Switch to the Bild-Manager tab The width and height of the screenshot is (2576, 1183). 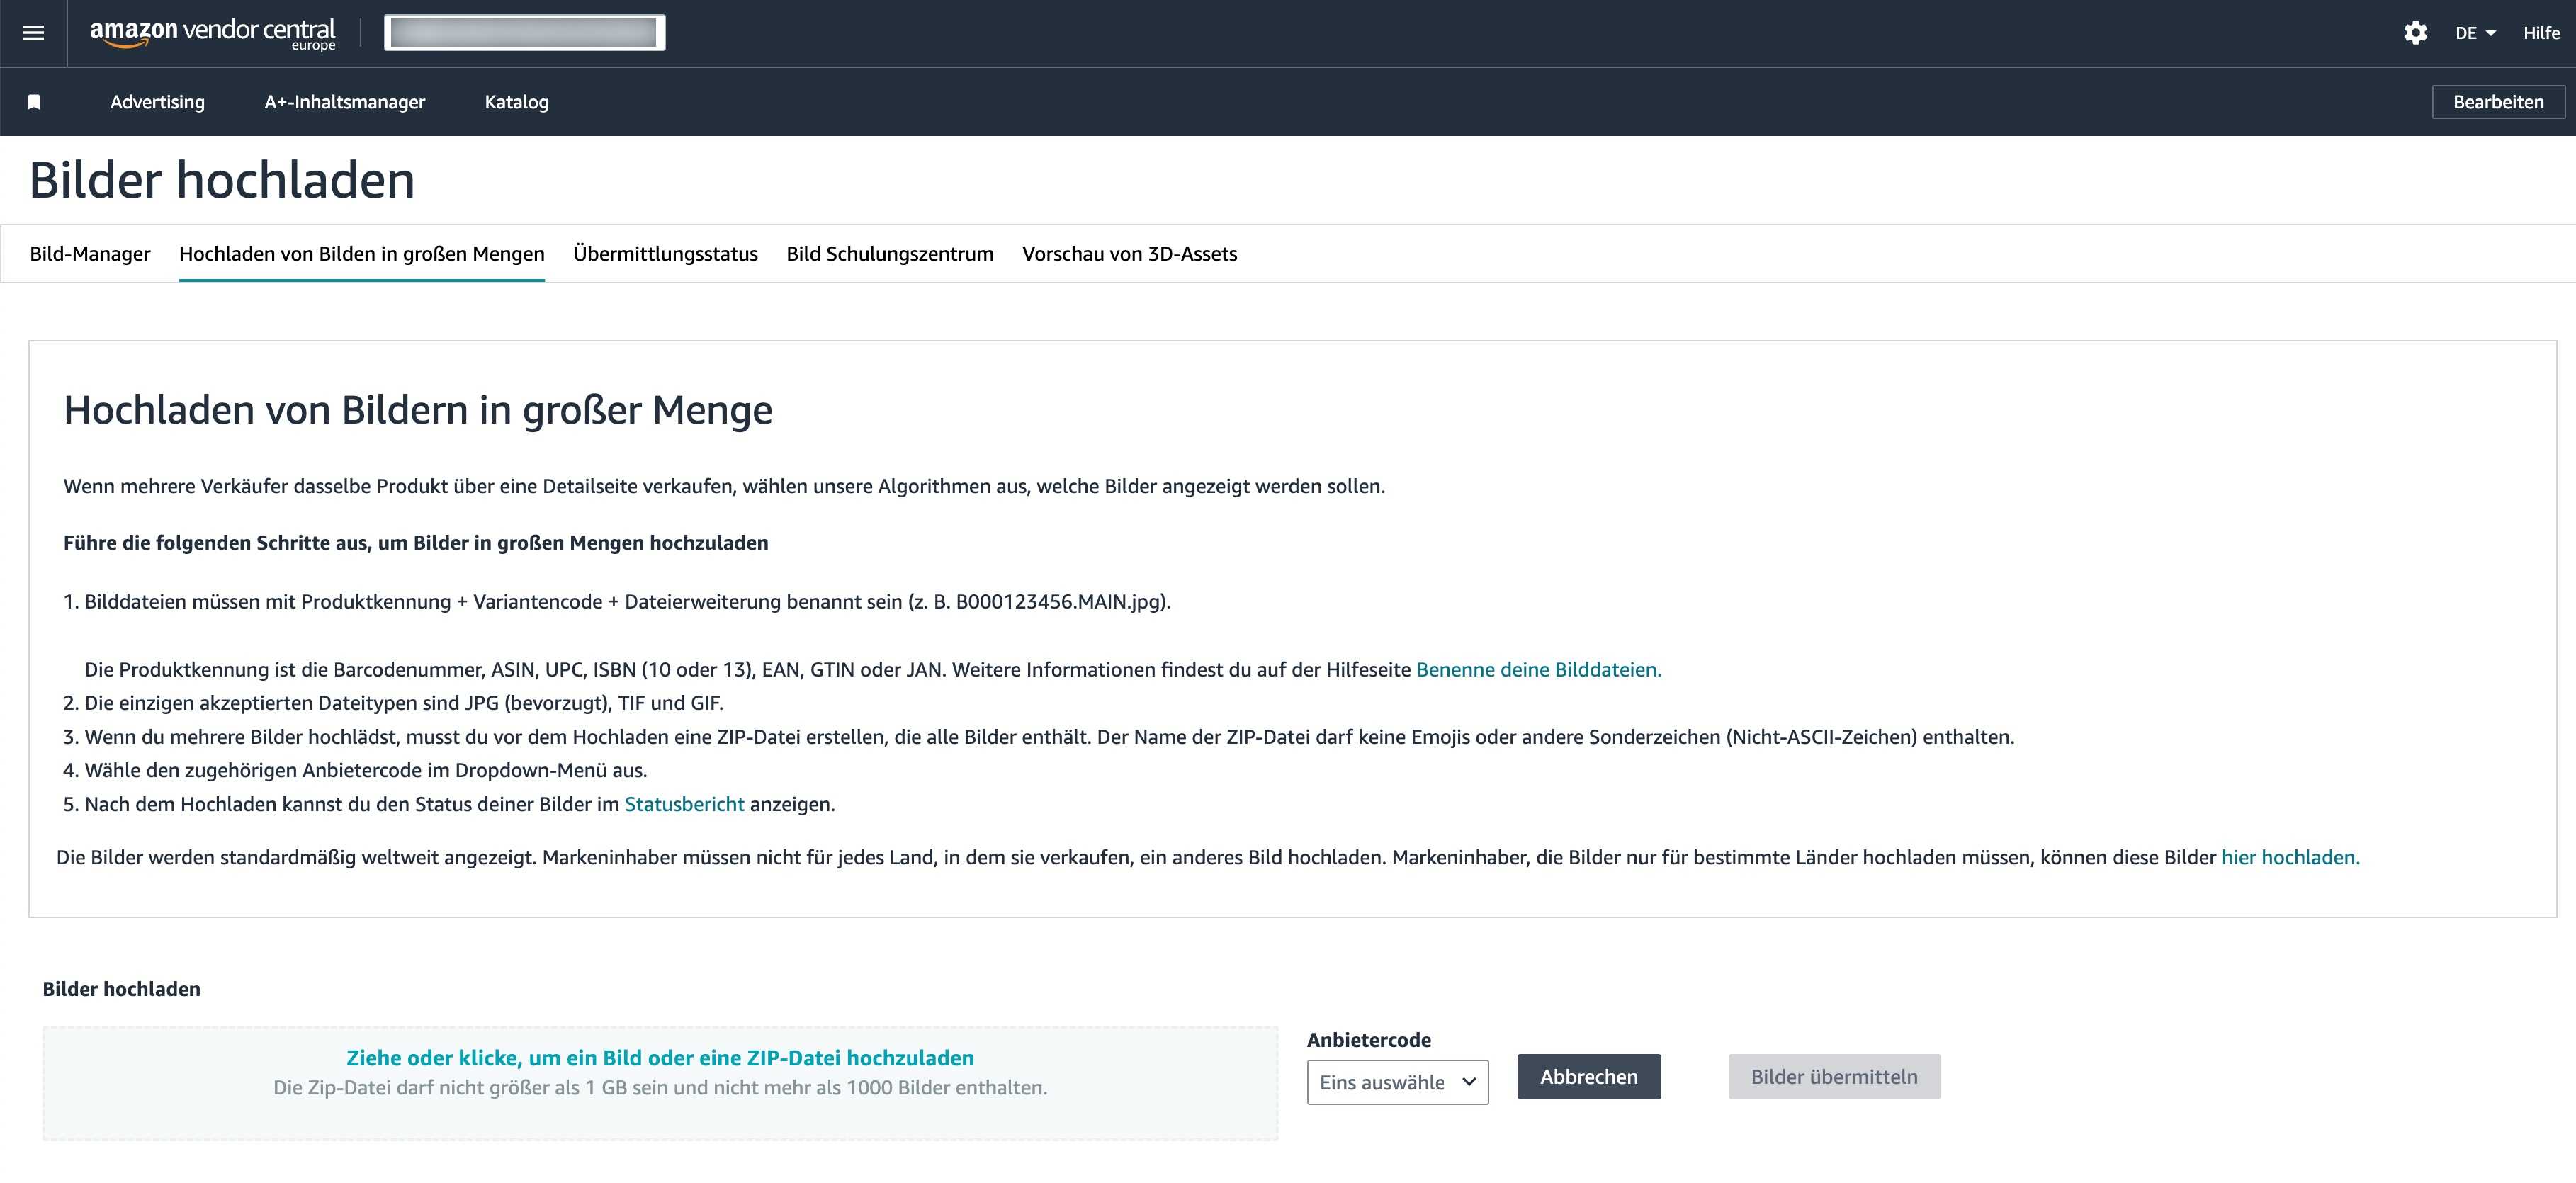click(x=90, y=254)
